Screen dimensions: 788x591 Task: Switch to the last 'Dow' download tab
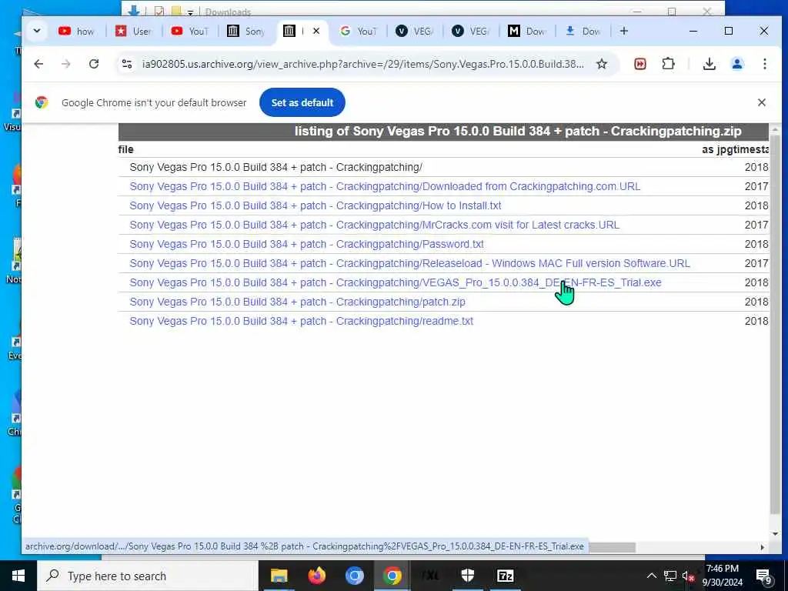click(583, 31)
